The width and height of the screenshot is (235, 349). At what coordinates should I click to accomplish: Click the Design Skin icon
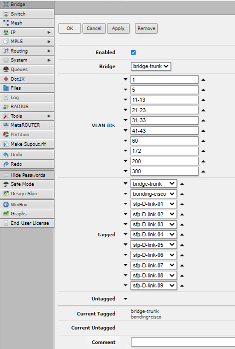point(6,194)
